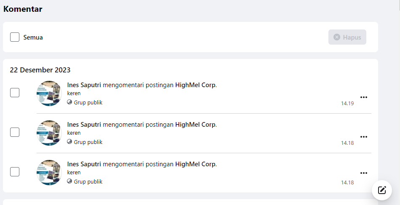The image size is (400, 205).
Task: Open three-dot options for last comment
Action: tap(364, 173)
